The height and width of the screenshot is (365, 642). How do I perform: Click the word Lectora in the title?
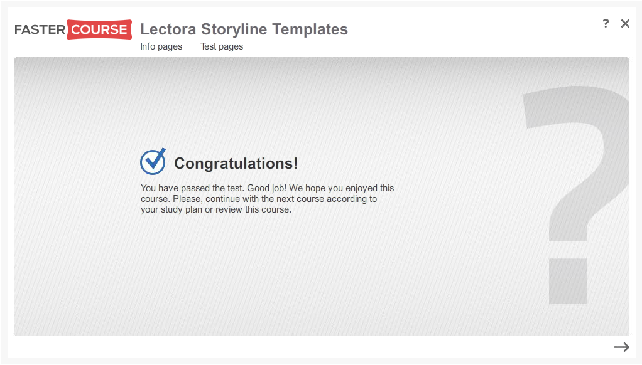[168, 29]
